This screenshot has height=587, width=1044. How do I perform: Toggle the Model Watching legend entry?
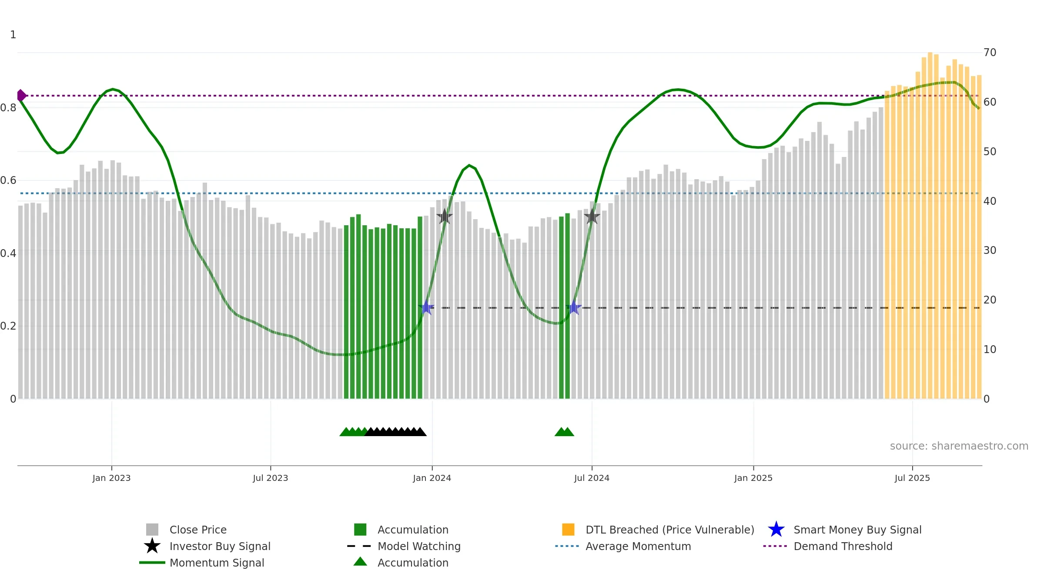(404, 546)
